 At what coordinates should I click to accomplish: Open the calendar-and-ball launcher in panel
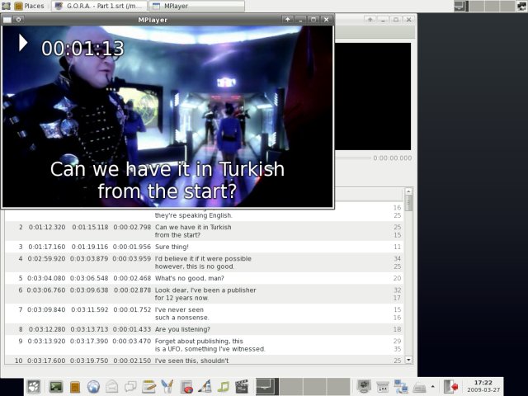click(x=186, y=387)
